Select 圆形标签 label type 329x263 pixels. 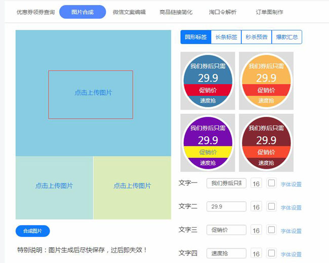(x=196, y=37)
